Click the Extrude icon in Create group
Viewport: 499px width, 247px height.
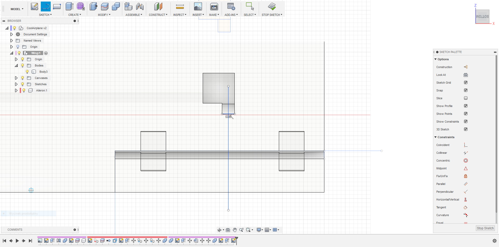(x=69, y=6)
